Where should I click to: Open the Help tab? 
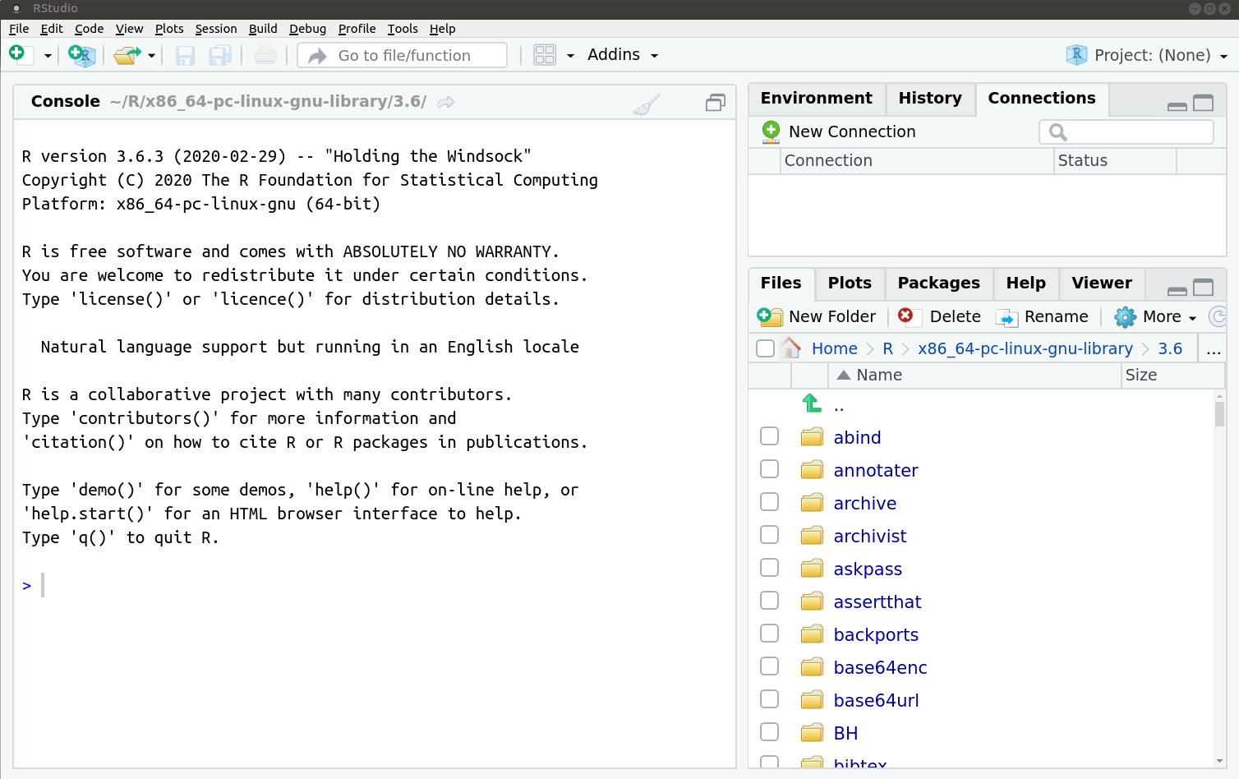(x=1026, y=283)
